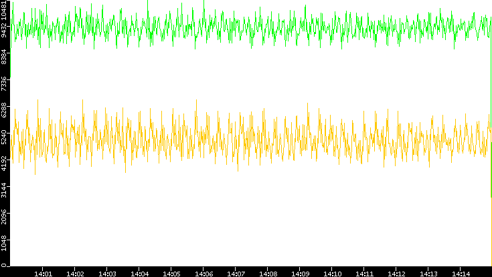Click the 14:03 time axis label

click(107, 274)
